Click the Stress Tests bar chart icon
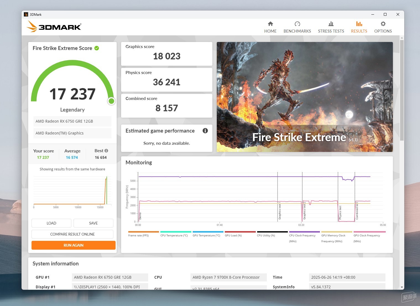This screenshot has height=306, width=420. click(x=331, y=24)
